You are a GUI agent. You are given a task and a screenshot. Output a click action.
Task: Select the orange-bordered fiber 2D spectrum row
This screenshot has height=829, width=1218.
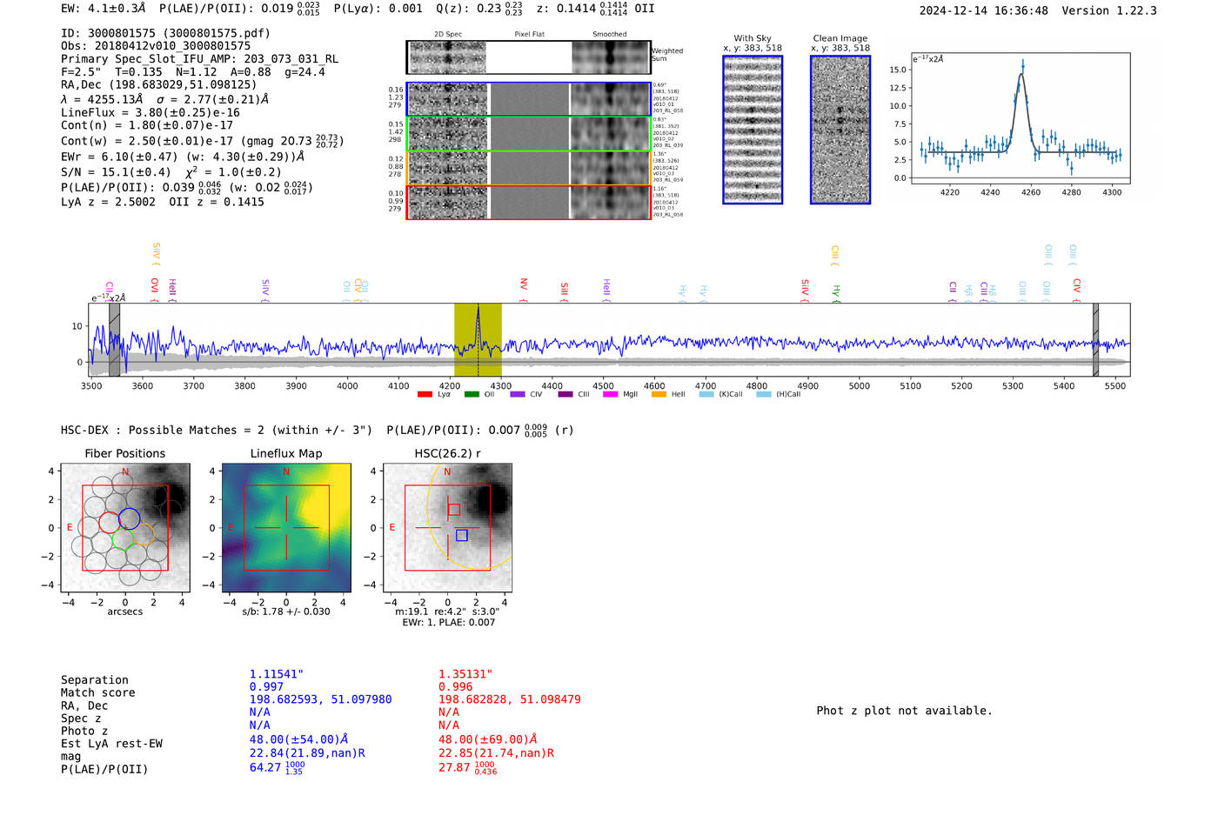(x=529, y=168)
